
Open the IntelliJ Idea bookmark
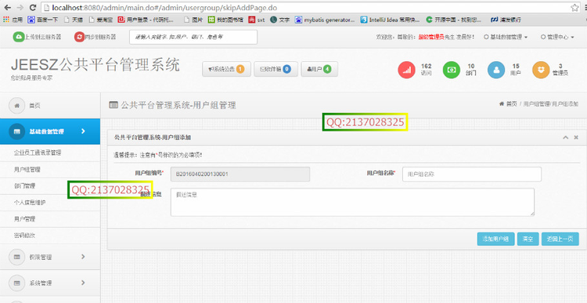click(x=390, y=20)
